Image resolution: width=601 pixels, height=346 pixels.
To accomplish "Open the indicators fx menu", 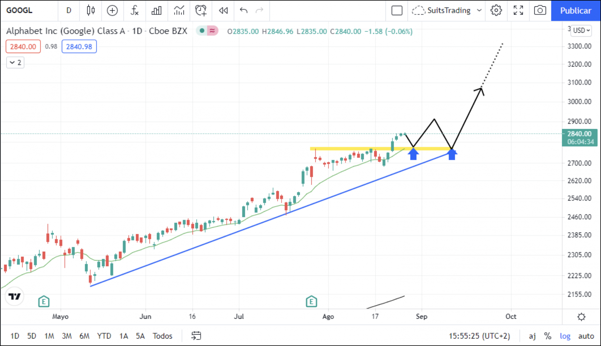I will click(x=134, y=10).
